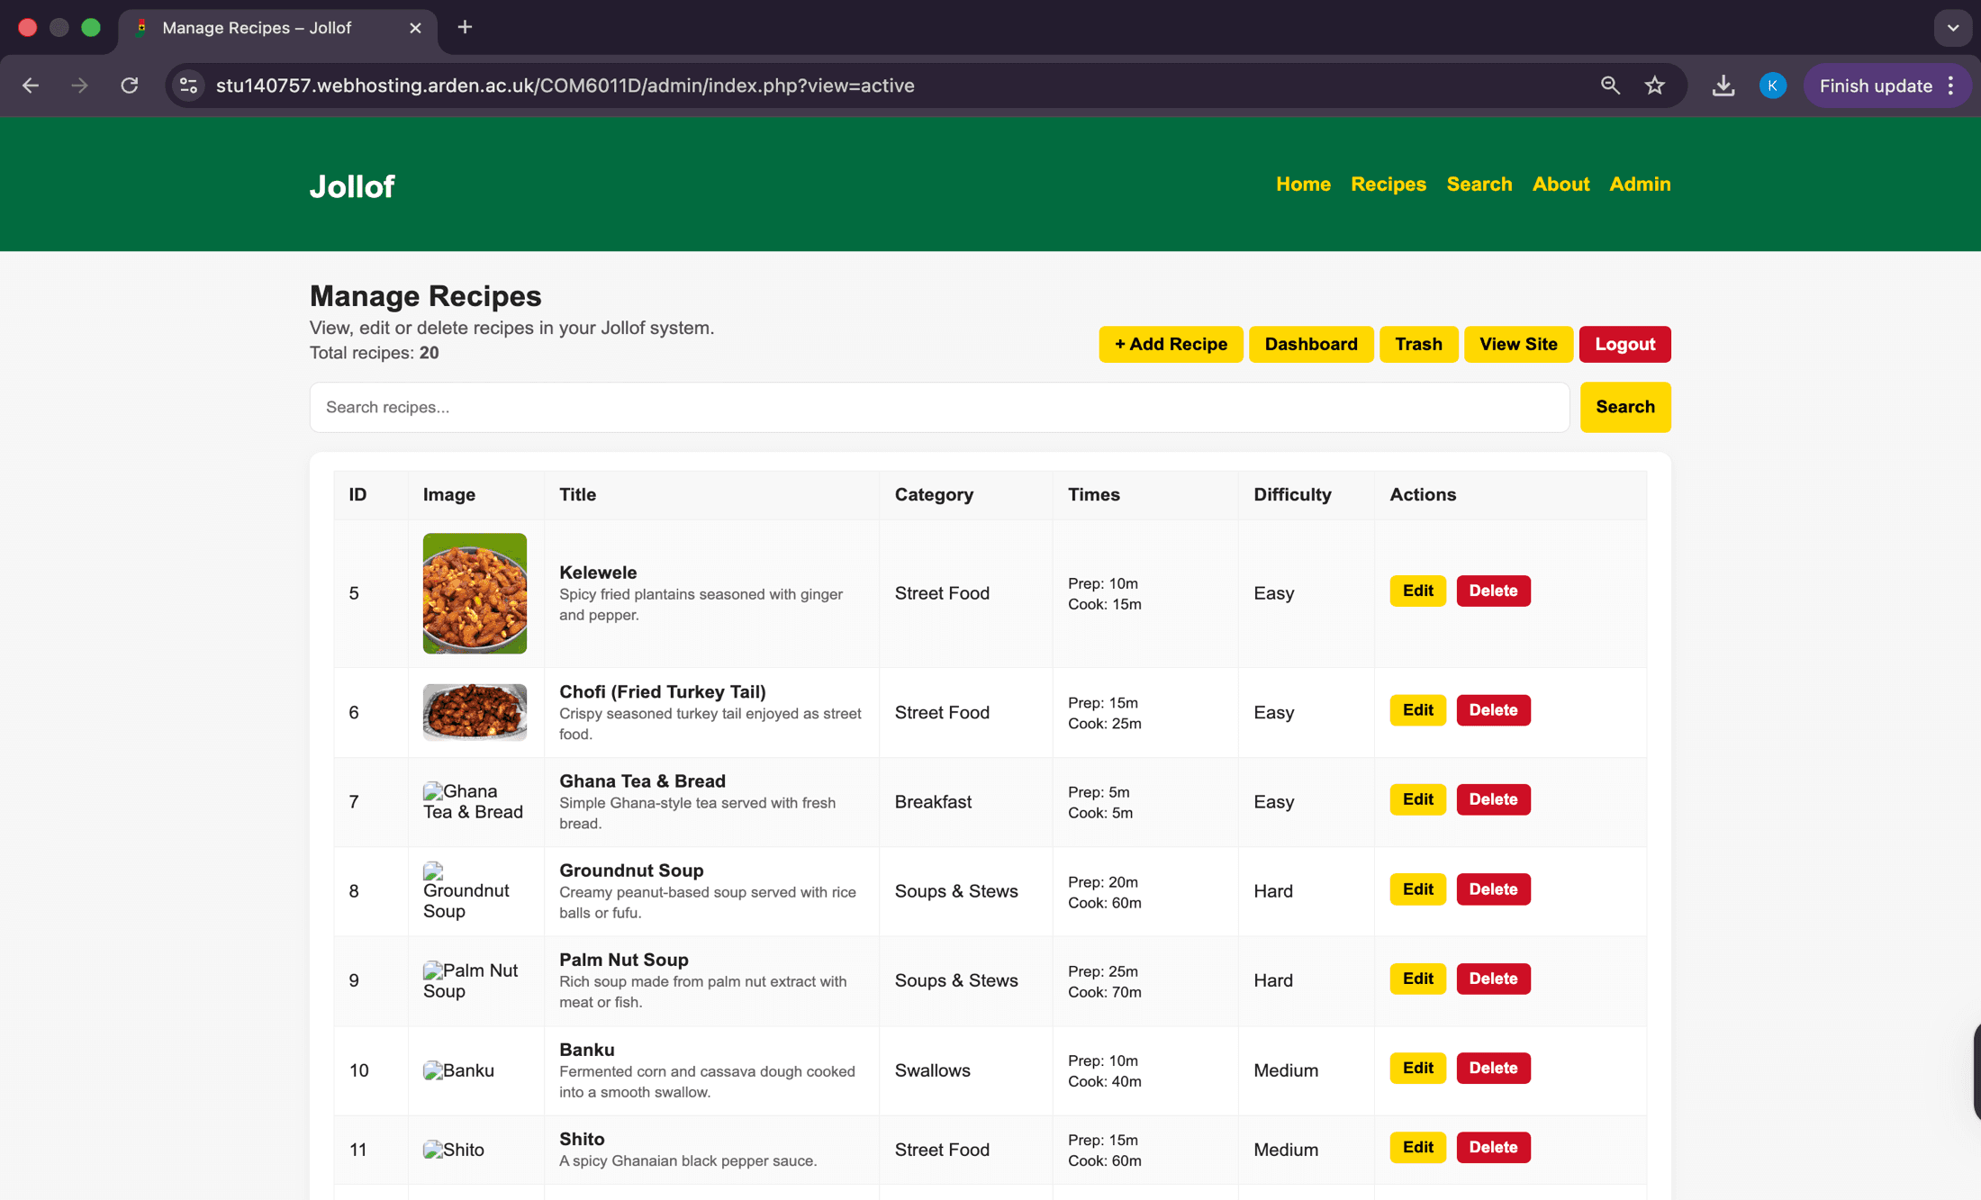The height and width of the screenshot is (1200, 1981).
Task: Click the zoom magnifier icon in address bar
Action: (x=1610, y=86)
